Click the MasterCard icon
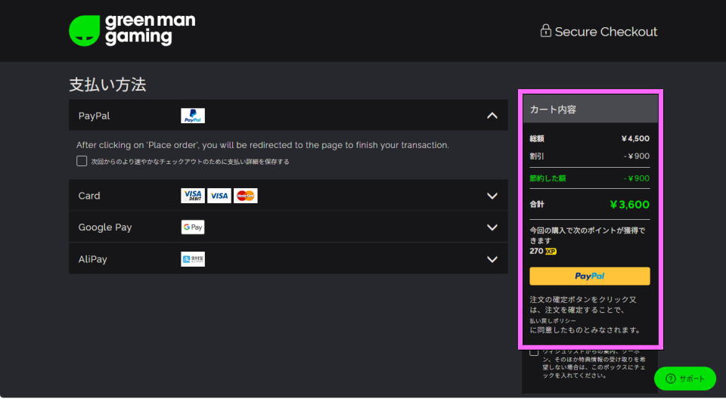The height and width of the screenshot is (408, 726). [245, 196]
